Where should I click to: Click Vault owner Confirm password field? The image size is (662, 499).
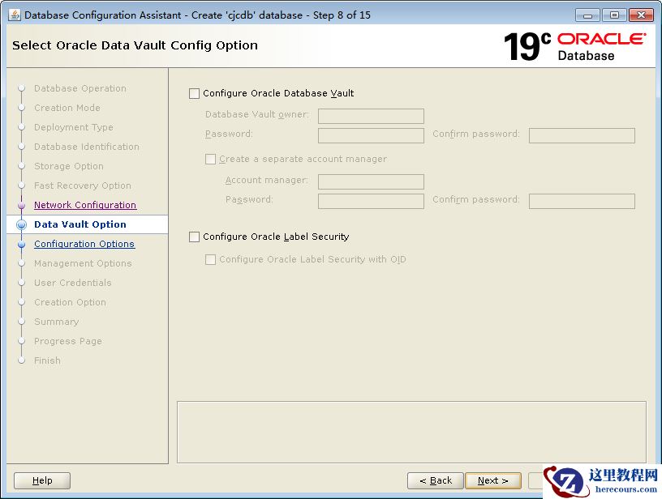(x=582, y=135)
